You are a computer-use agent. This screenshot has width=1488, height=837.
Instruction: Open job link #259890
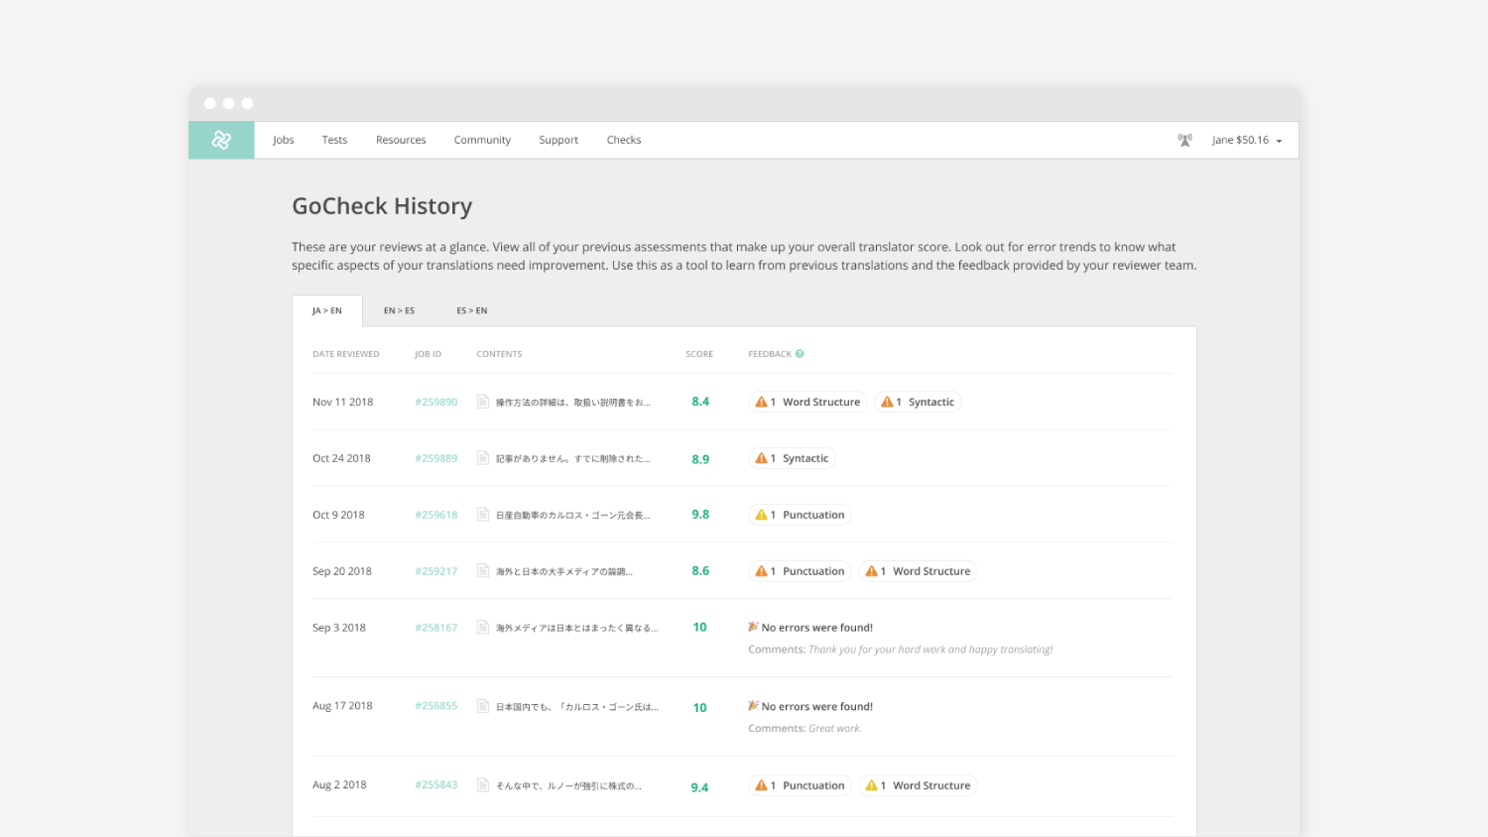(x=436, y=402)
